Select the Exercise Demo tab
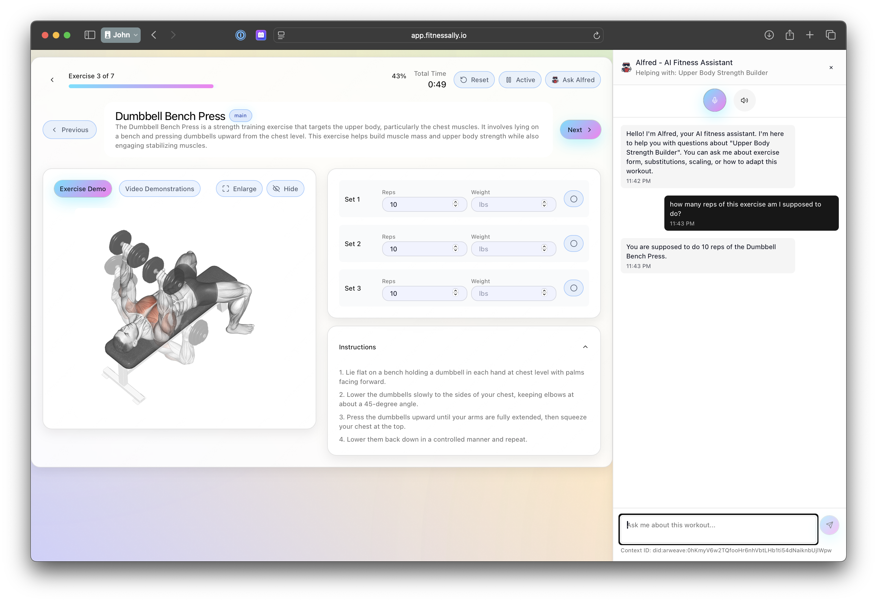The width and height of the screenshot is (877, 602). pos(83,189)
